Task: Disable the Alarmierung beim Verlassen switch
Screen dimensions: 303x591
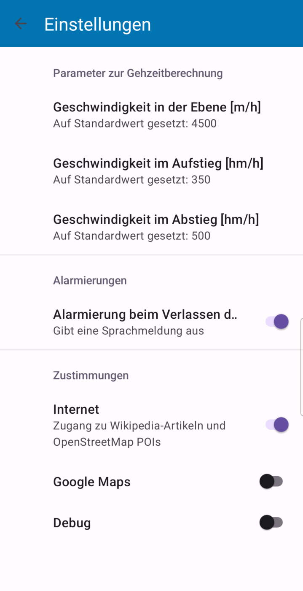Action: click(x=277, y=322)
